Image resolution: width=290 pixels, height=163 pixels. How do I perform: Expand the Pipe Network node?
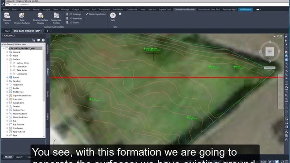pyautogui.click(x=7, y=132)
